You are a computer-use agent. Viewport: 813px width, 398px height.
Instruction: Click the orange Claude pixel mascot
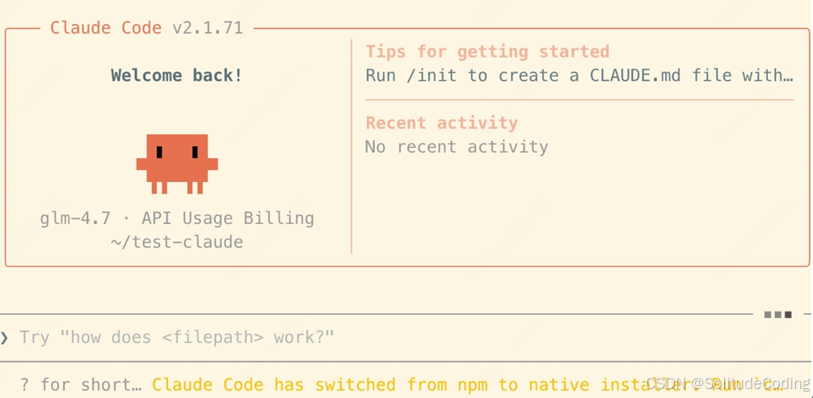click(x=177, y=164)
